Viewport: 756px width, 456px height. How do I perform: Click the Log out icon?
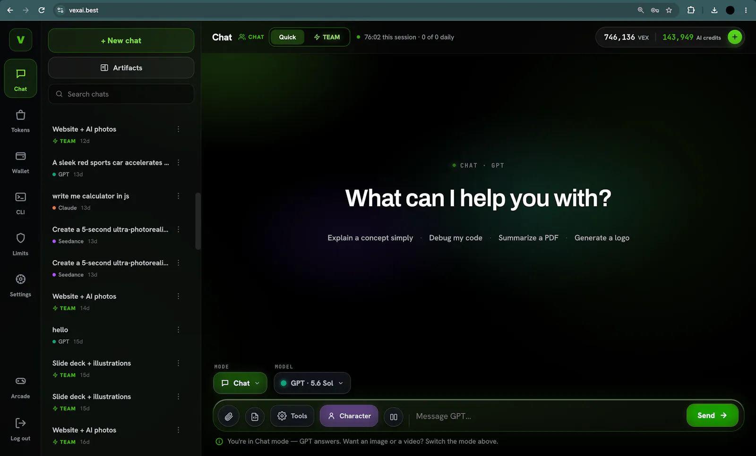tap(20, 423)
